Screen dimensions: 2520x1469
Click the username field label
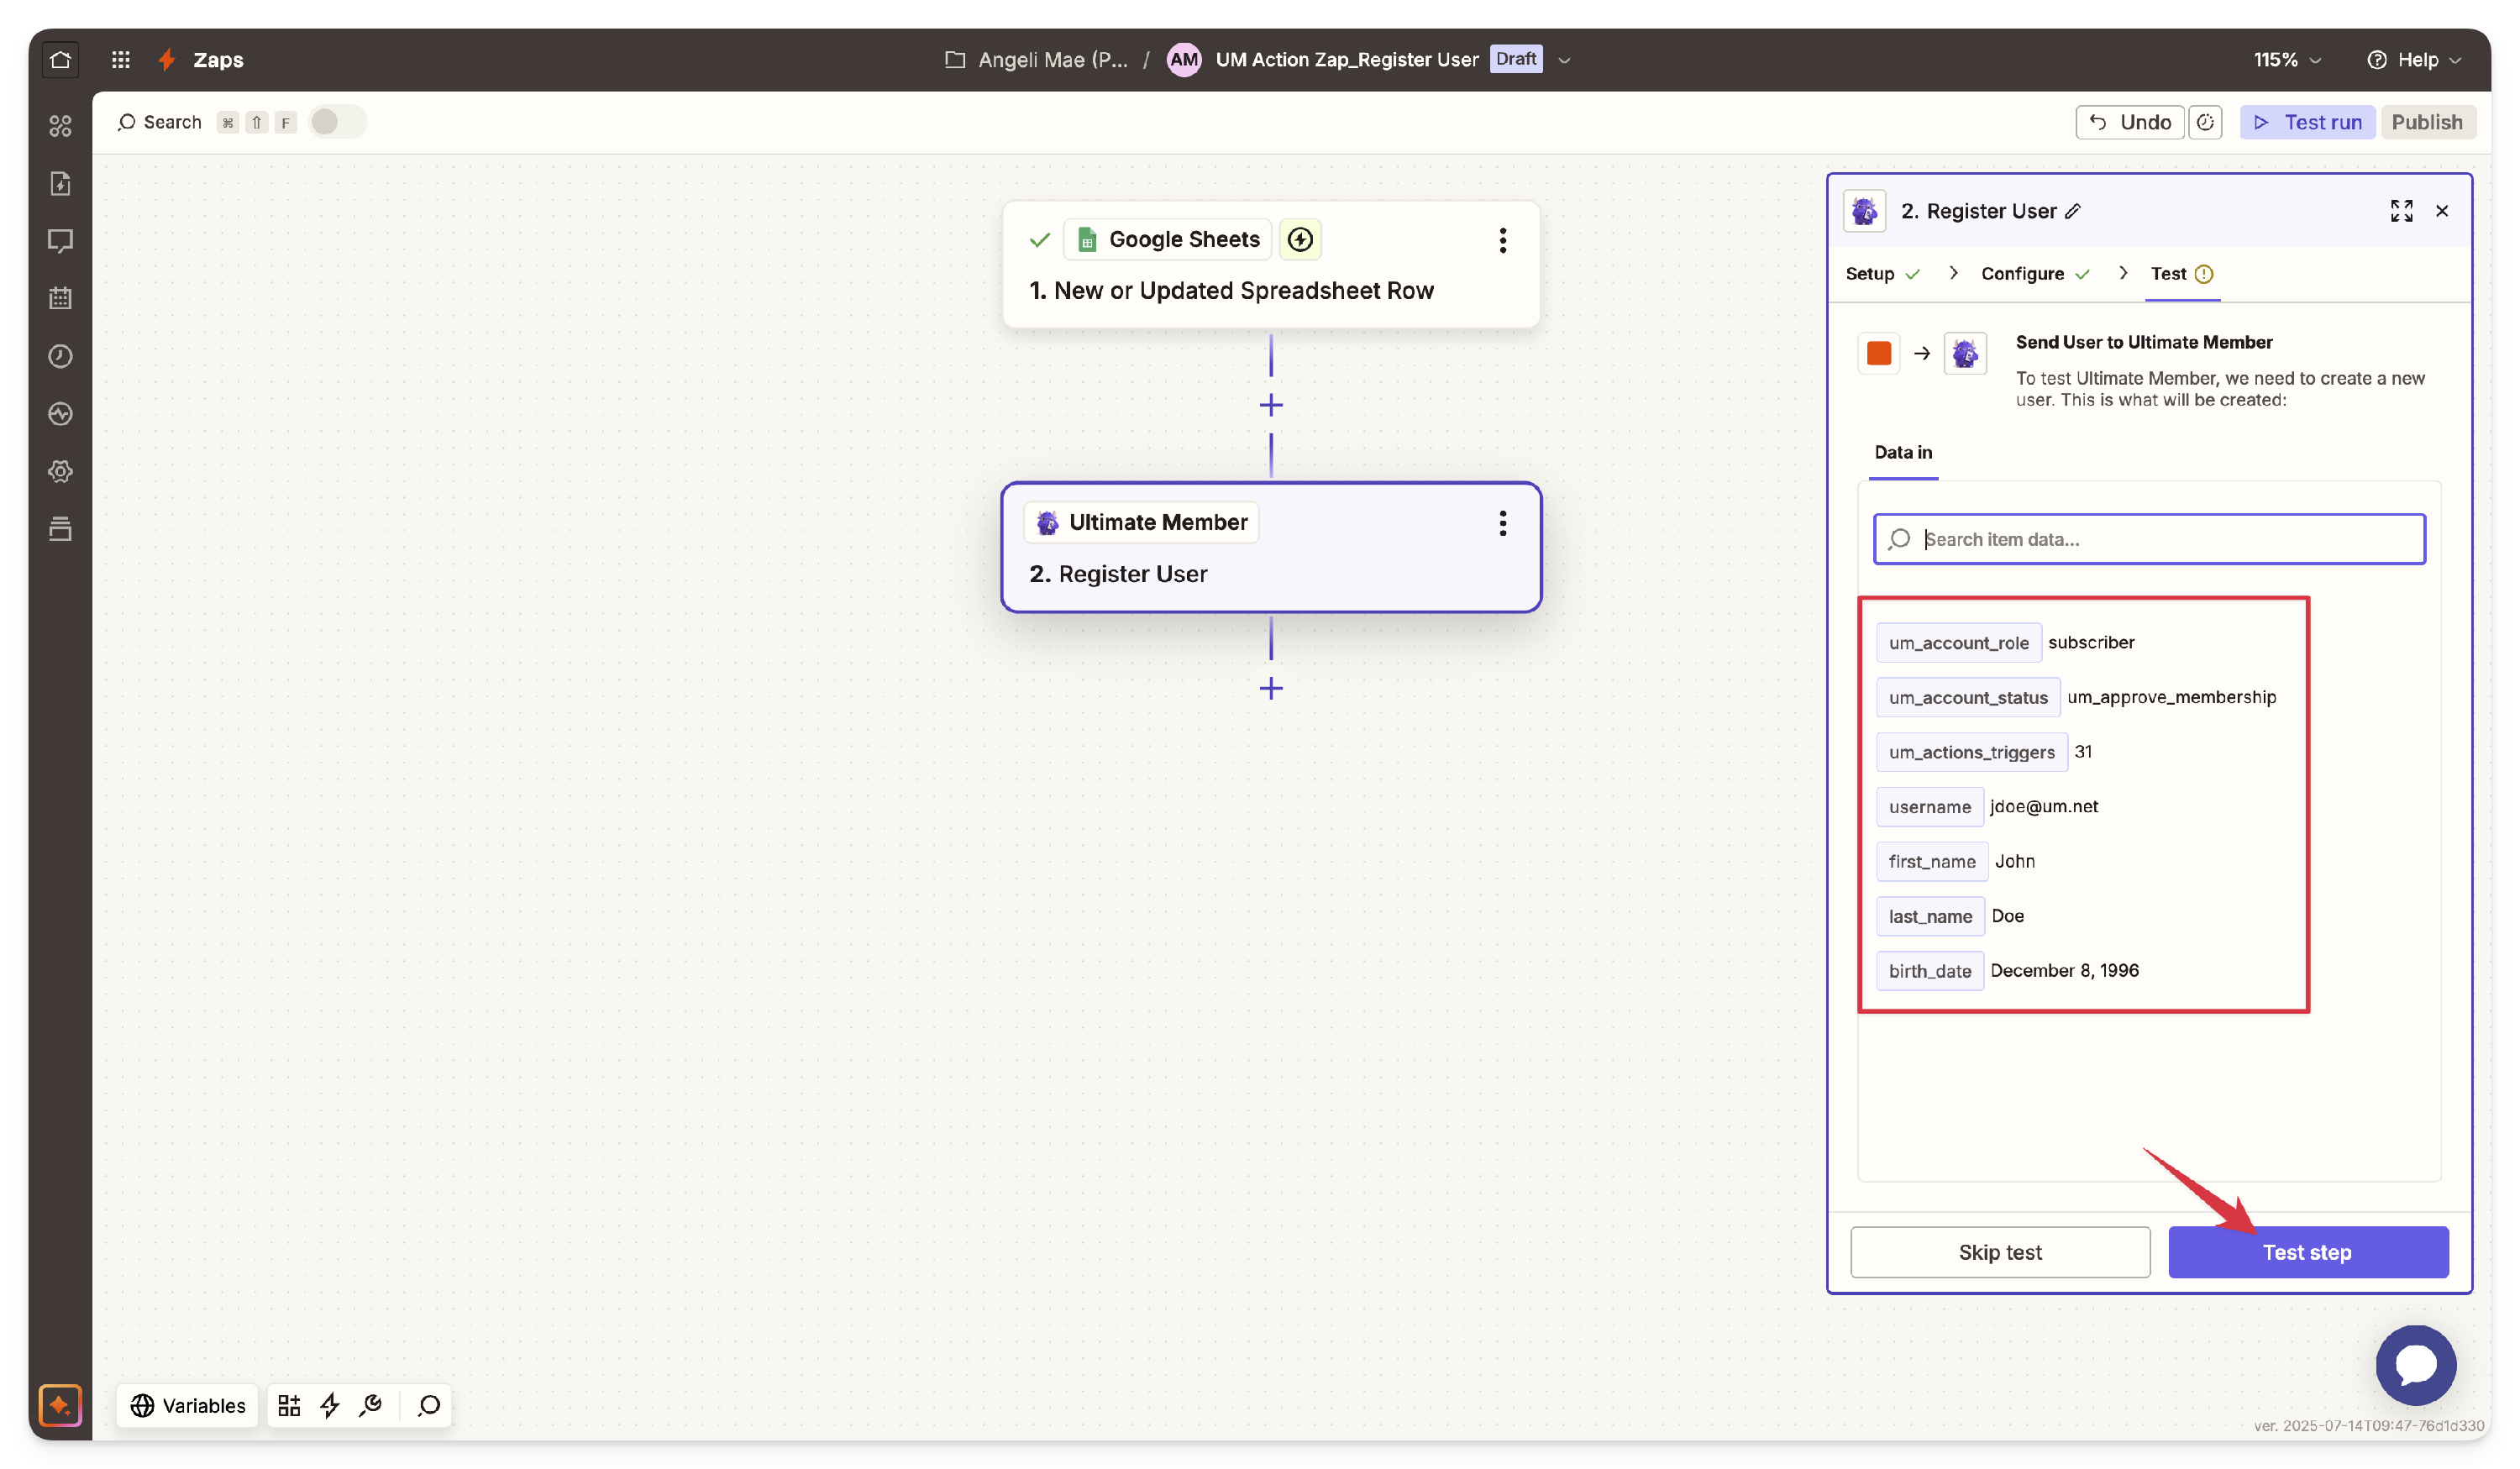pyautogui.click(x=1929, y=807)
